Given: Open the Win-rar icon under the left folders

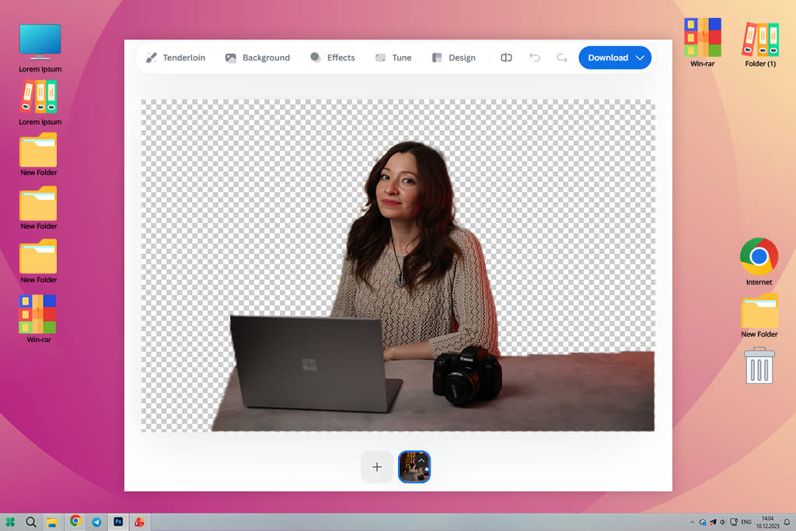Looking at the screenshot, I should (x=38, y=319).
